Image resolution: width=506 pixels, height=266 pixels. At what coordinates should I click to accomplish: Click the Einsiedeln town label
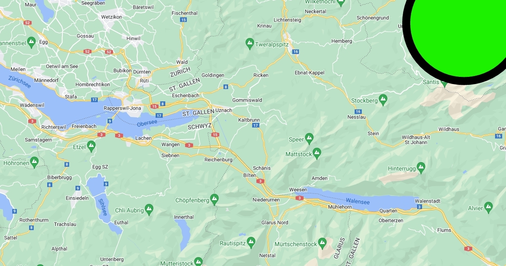click(x=77, y=198)
